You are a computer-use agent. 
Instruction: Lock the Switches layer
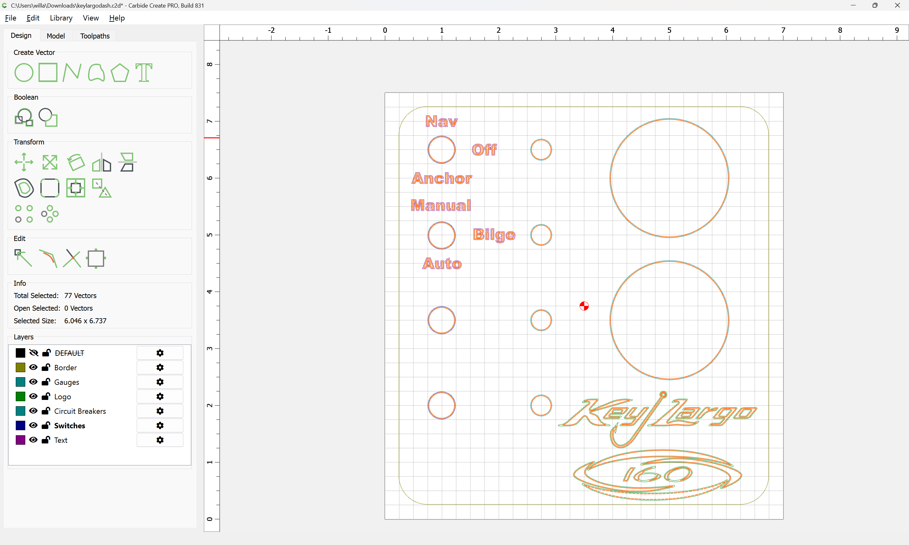(x=46, y=425)
